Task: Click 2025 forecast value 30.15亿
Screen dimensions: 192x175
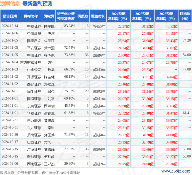Action: pyautogui.click(x=148, y=128)
